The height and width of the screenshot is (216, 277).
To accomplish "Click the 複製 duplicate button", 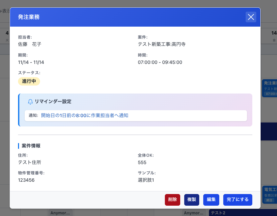I will point(192,200).
